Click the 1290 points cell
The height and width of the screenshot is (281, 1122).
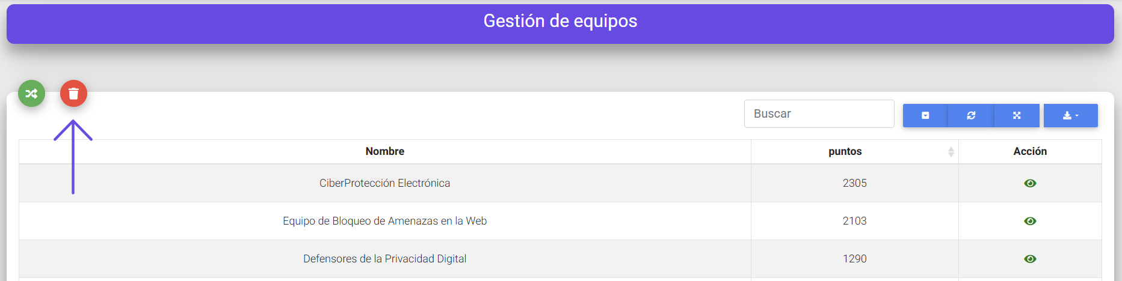[854, 259]
